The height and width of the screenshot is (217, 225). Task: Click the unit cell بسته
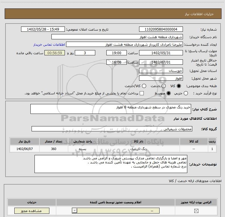(x=83, y=149)
